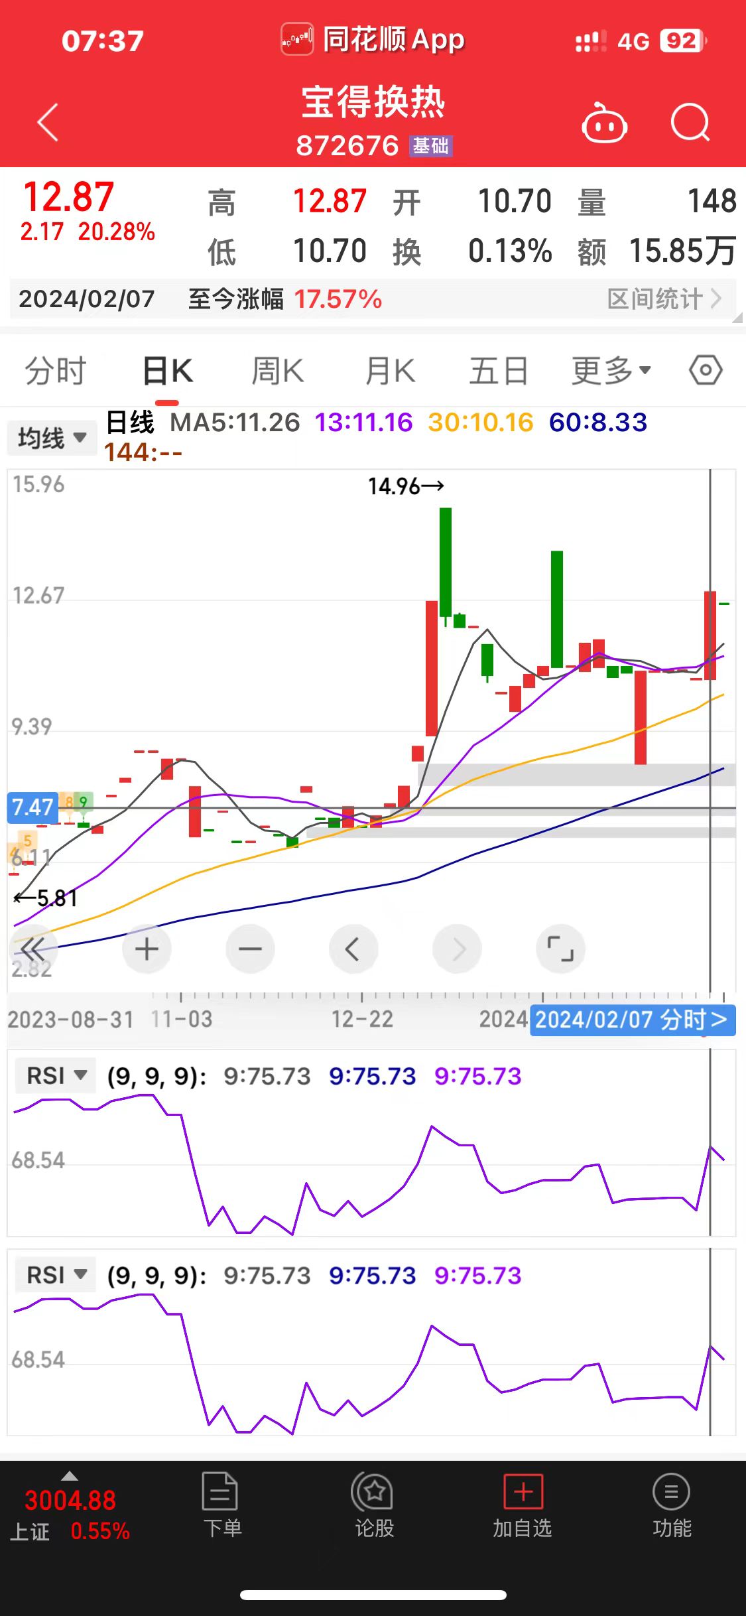Screen dimensions: 746x1616
Task: Tap the current price 12.87
Action: (68, 197)
